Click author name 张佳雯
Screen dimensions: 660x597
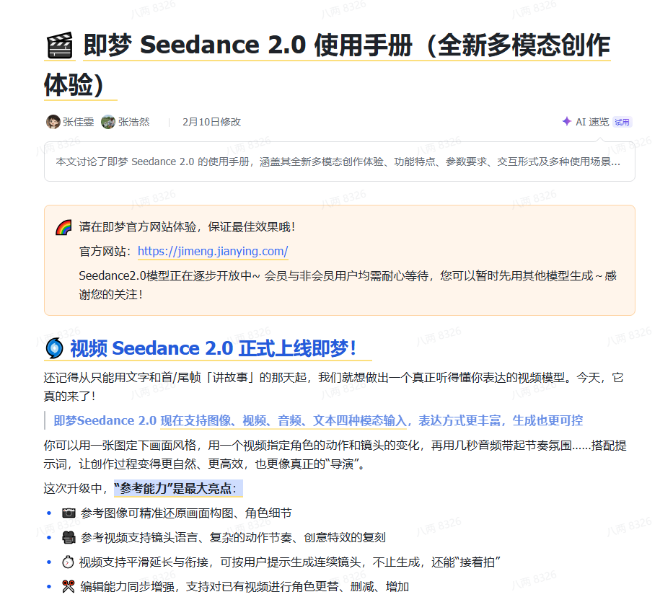(79, 122)
